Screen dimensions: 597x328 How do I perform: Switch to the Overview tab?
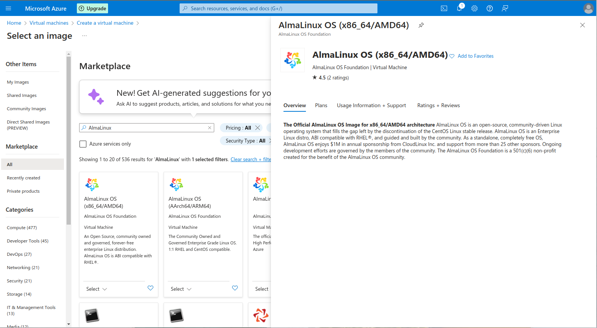tap(295, 105)
